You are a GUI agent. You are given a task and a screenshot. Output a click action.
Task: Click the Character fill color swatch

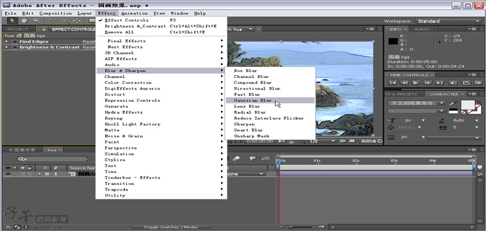coord(467,105)
